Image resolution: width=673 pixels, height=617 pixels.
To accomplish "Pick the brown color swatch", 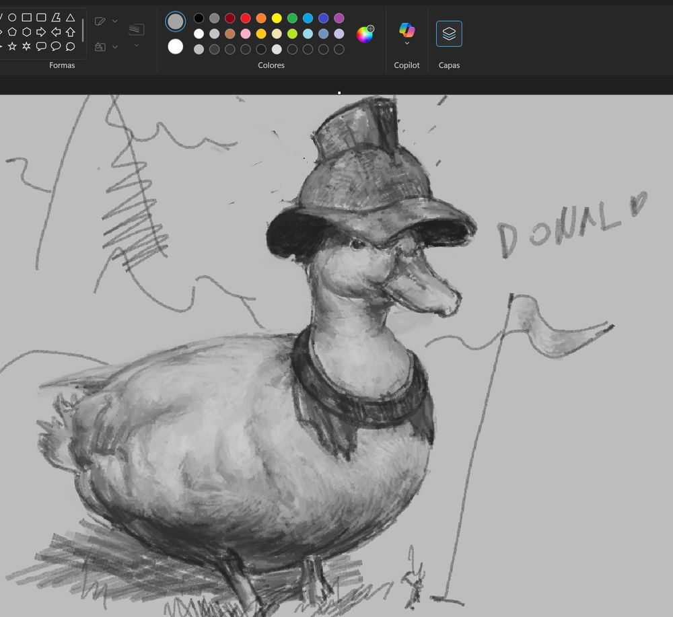I will point(230,34).
